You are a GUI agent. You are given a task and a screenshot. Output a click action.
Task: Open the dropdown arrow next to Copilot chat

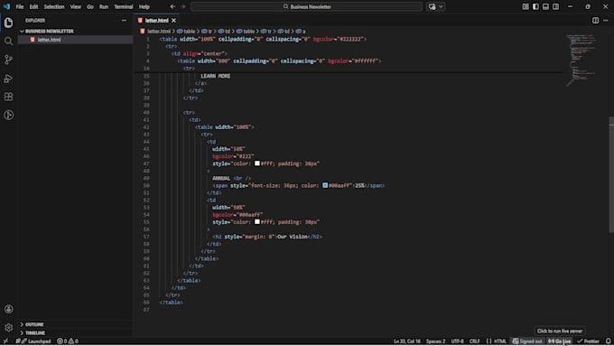point(441,6)
